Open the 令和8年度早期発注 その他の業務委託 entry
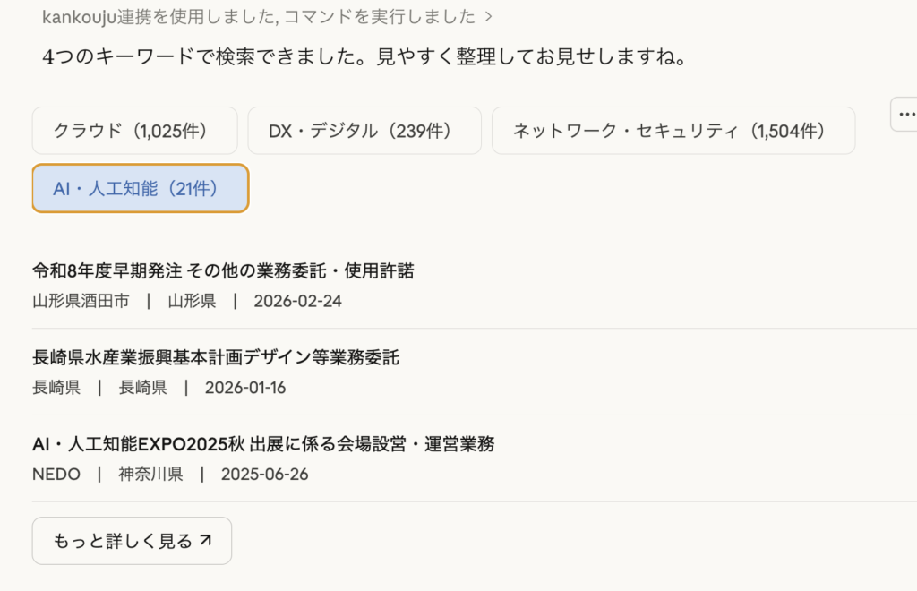Image resolution: width=917 pixels, height=591 pixels. pos(223,270)
